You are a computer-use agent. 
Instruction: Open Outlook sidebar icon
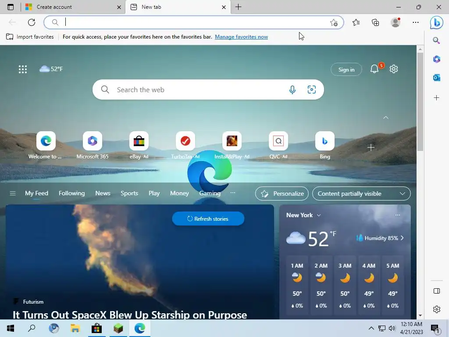point(436,77)
